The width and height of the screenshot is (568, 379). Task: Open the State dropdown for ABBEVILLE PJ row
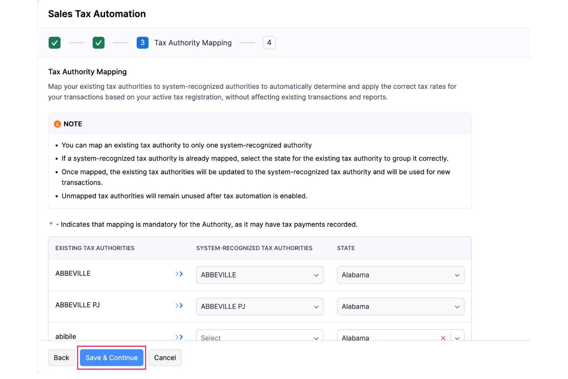point(401,306)
